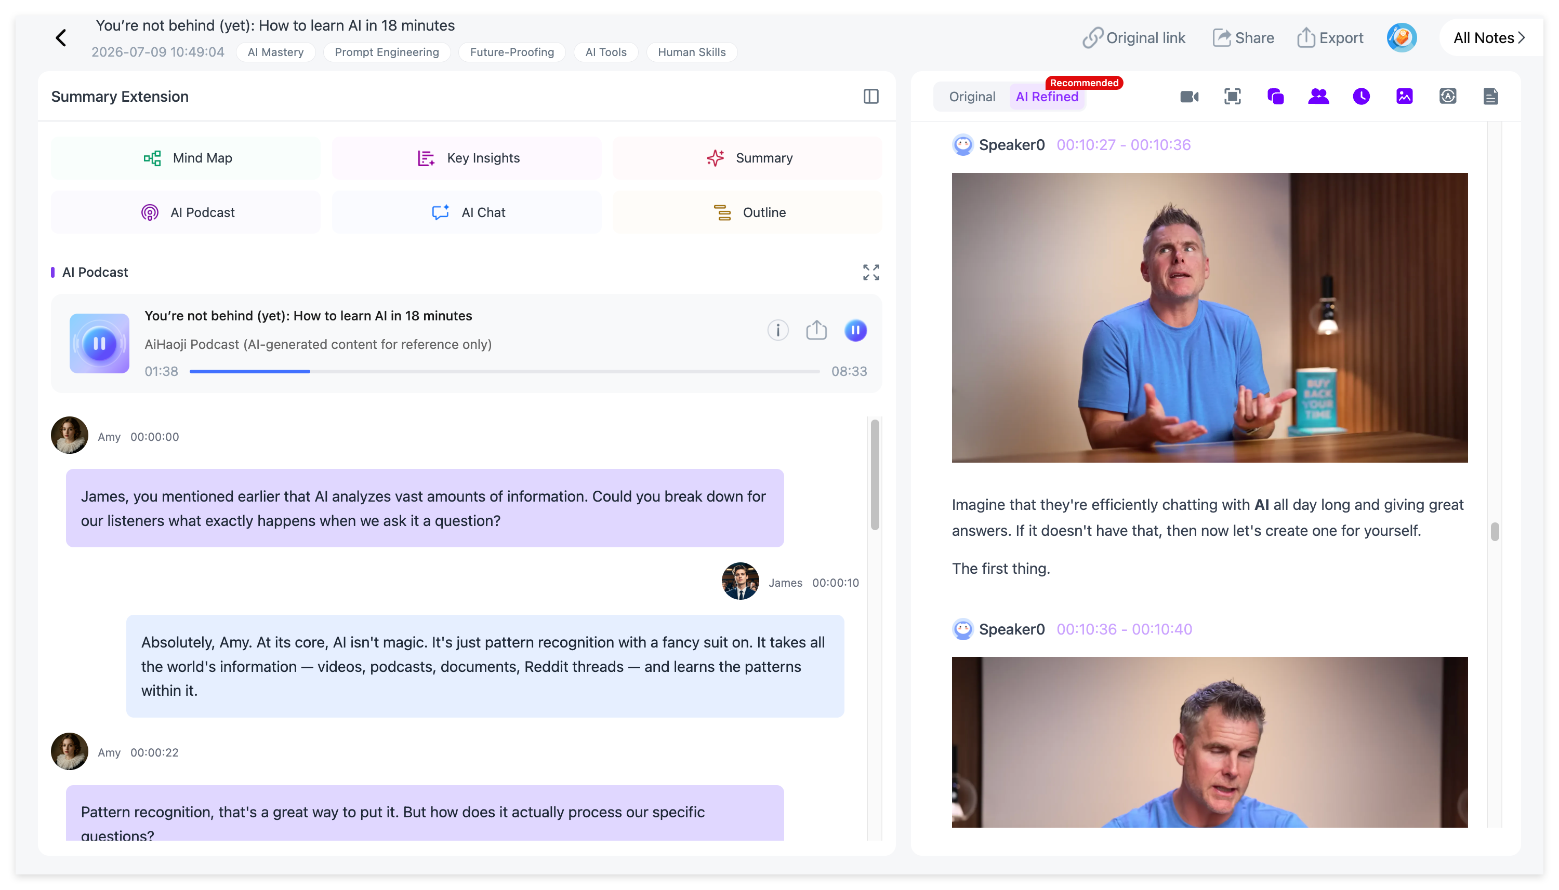Open the Mind Map view

point(186,158)
